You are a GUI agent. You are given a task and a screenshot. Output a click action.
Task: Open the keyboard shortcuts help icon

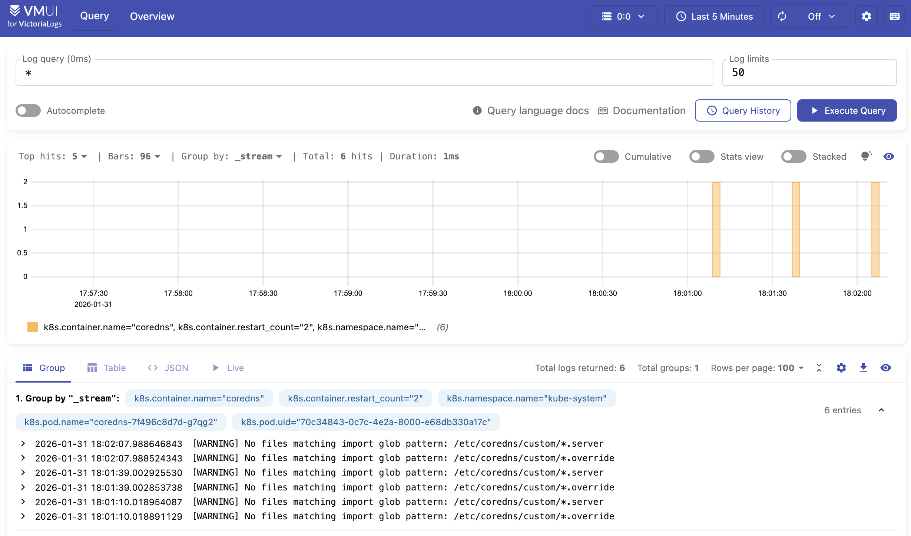[894, 16]
